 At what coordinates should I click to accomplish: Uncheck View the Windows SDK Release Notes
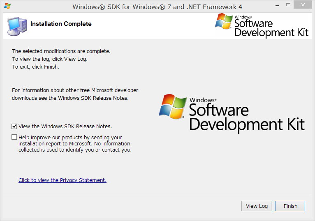[x=14, y=127]
